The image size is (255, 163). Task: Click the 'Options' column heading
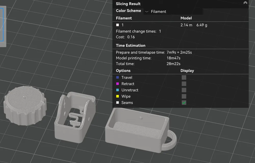(x=123, y=71)
